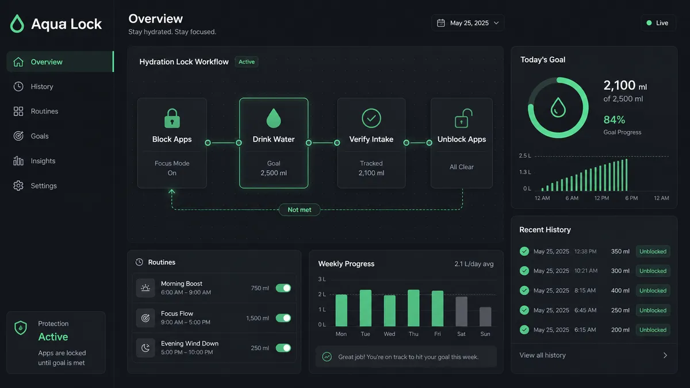Click the Live status button

tap(658, 23)
